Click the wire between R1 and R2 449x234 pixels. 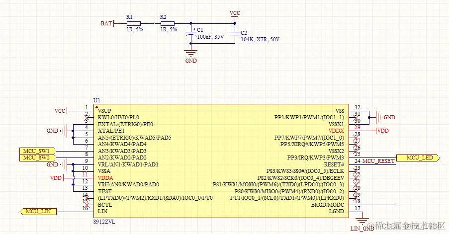(150, 23)
